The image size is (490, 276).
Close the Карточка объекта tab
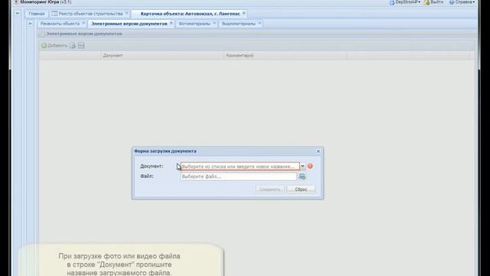[244, 13]
